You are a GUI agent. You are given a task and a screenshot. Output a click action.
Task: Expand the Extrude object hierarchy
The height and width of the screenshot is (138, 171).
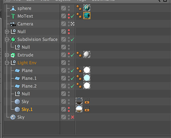tap(7, 55)
